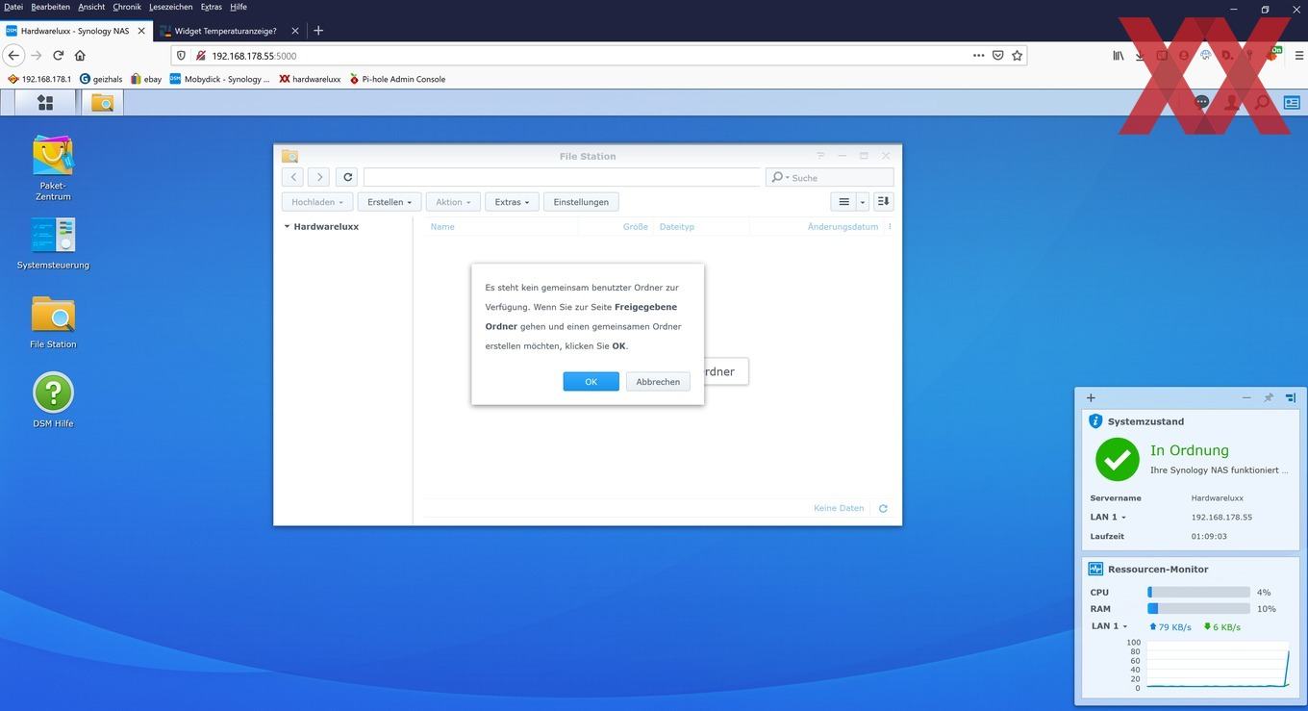1308x711 pixels.
Task: Add a widget with the plus icon
Action: pyautogui.click(x=1091, y=397)
